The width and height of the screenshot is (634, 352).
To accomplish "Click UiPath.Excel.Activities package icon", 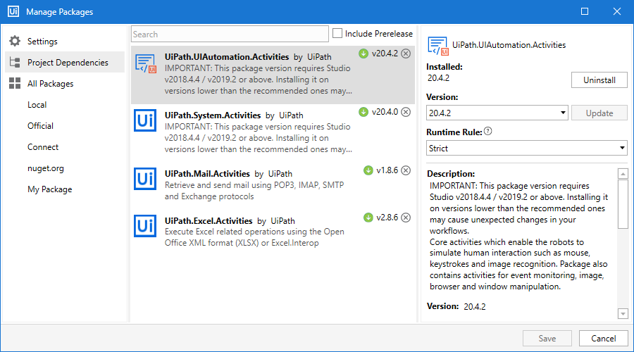I will point(145,226).
